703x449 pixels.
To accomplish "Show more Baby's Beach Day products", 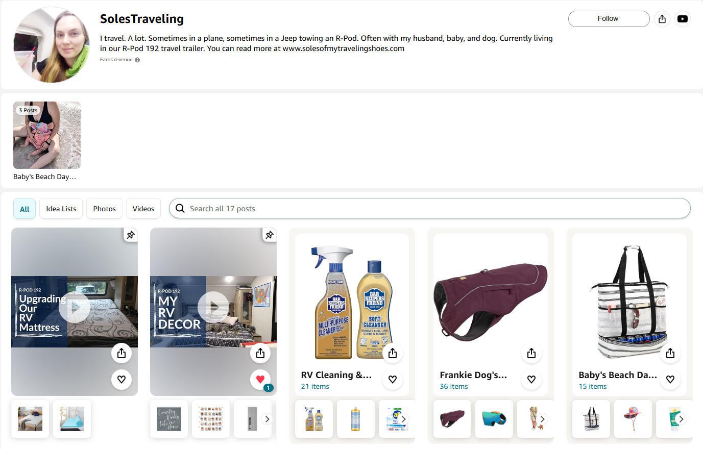I will [x=681, y=419].
